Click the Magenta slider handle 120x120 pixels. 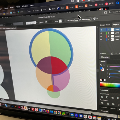[119, 71]
